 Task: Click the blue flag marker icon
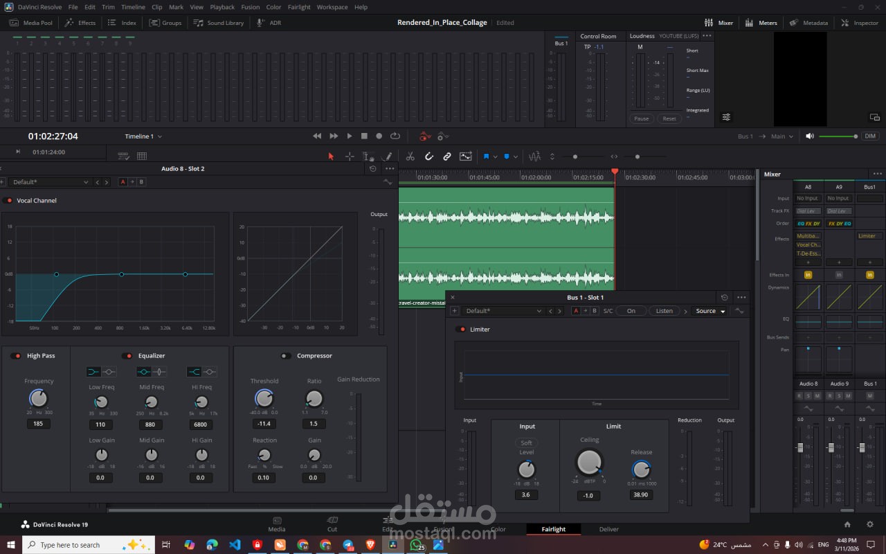pyautogui.click(x=486, y=157)
